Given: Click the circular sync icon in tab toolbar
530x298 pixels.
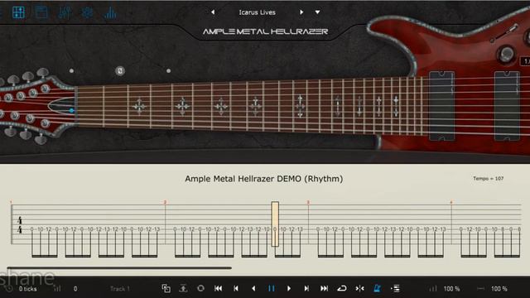Looking at the screenshot, I should point(200,289).
